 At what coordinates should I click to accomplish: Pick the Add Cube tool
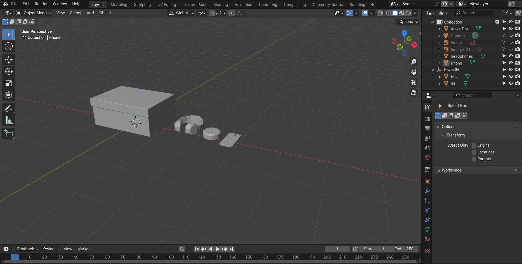click(x=9, y=134)
